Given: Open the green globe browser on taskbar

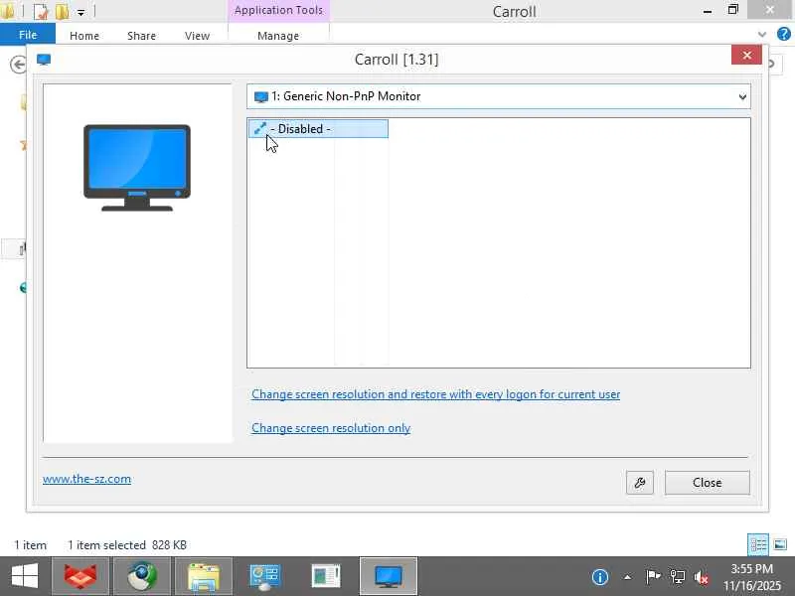Looking at the screenshot, I should point(142,576).
